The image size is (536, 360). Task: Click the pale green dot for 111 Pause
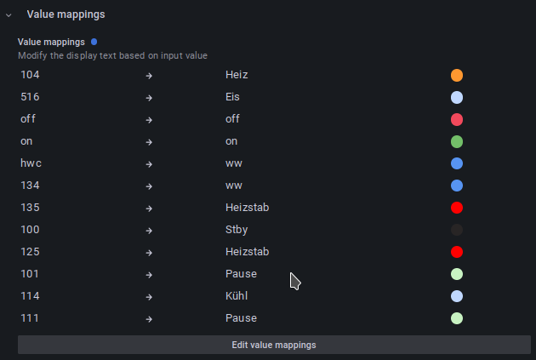(x=457, y=318)
